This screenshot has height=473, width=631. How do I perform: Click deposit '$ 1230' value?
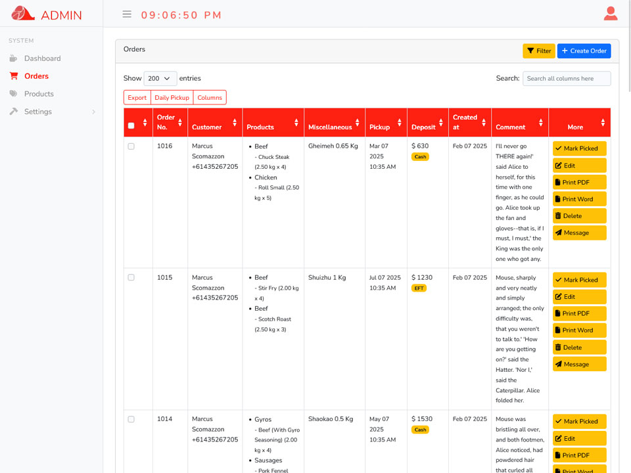click(422, 277)
